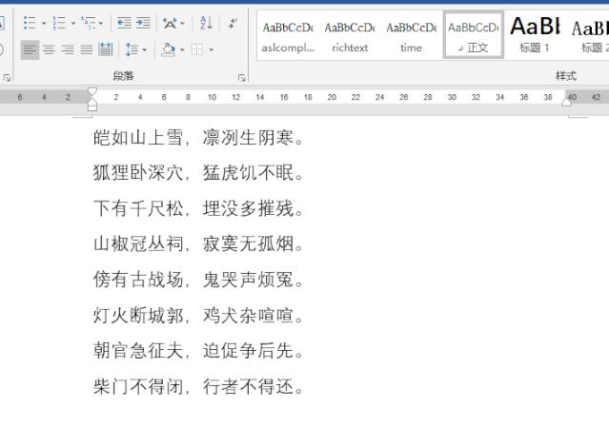Screen dimensions: 609x427
Task: Apply the 正文 style
Action: point(473,35)
